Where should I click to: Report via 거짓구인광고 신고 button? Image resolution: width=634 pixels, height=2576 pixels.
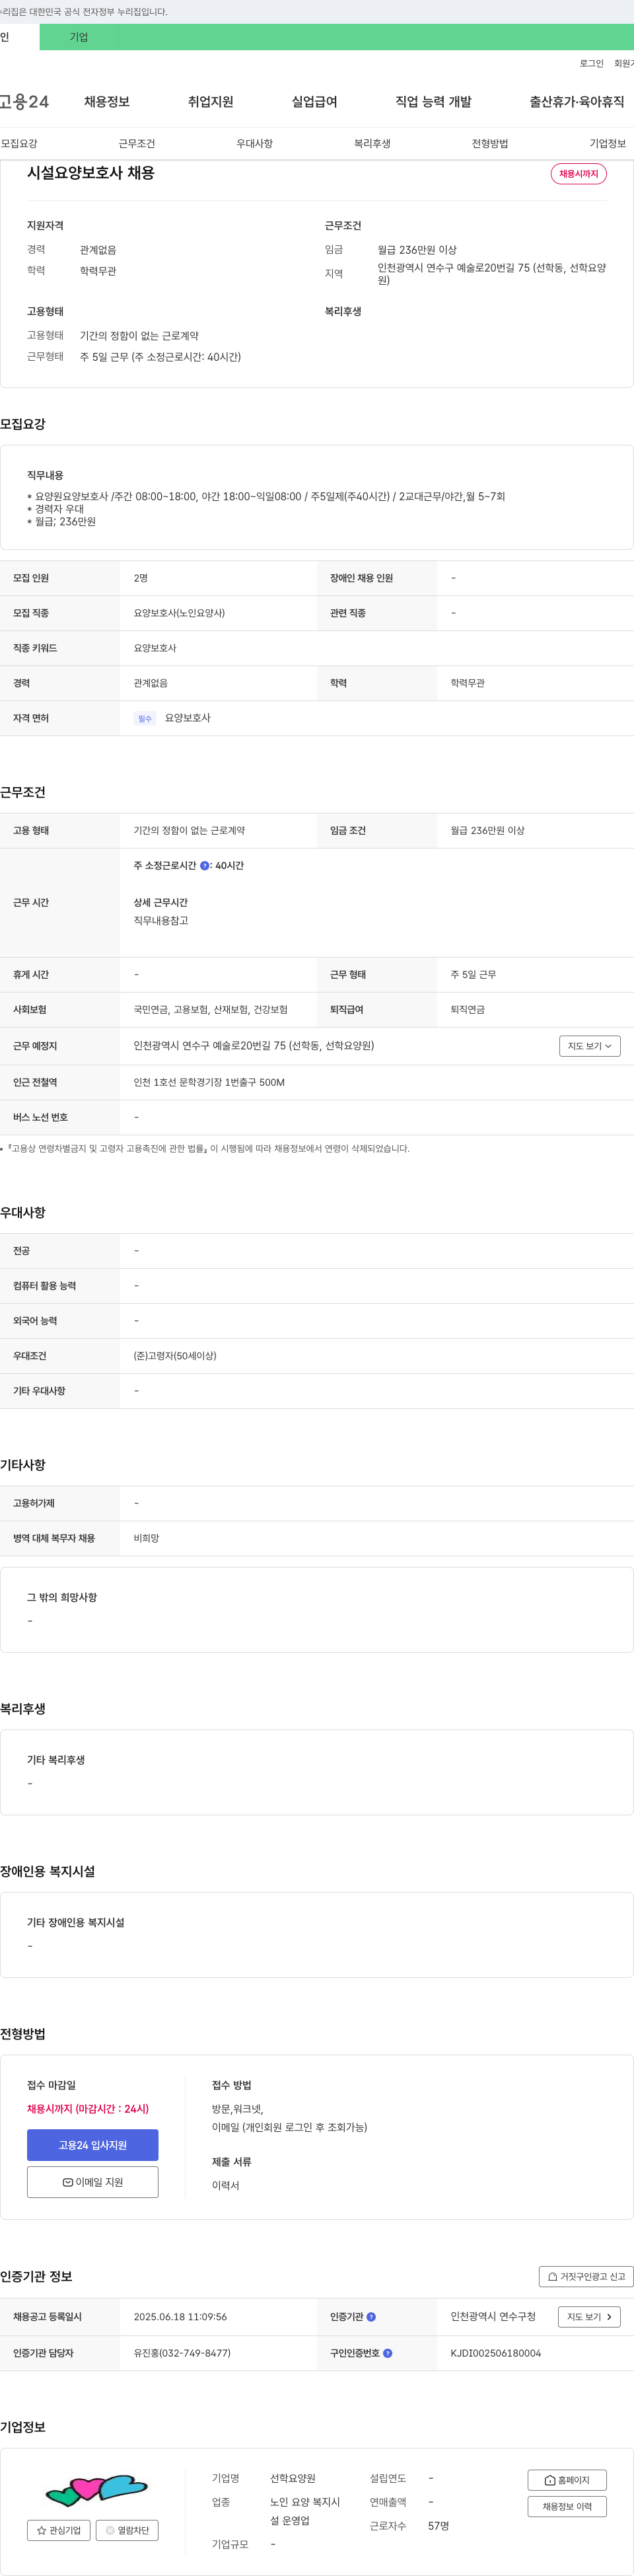pyautogui.click(x=587, y=2277)
